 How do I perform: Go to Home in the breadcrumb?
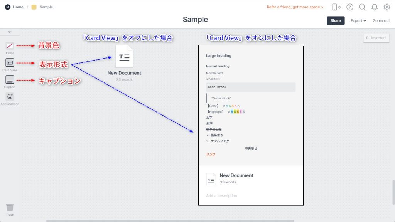pos(18,7)
